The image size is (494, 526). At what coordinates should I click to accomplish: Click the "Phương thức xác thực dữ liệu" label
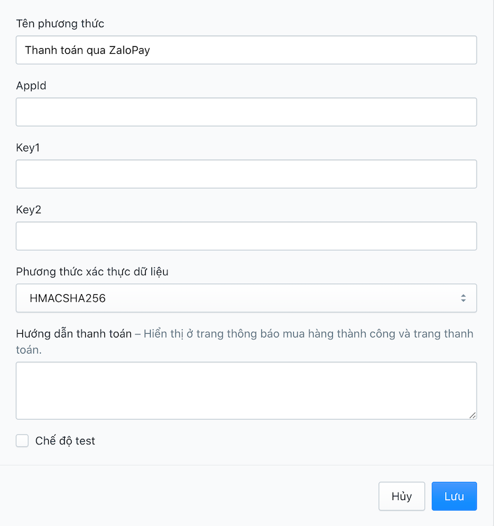coord(92,271)
